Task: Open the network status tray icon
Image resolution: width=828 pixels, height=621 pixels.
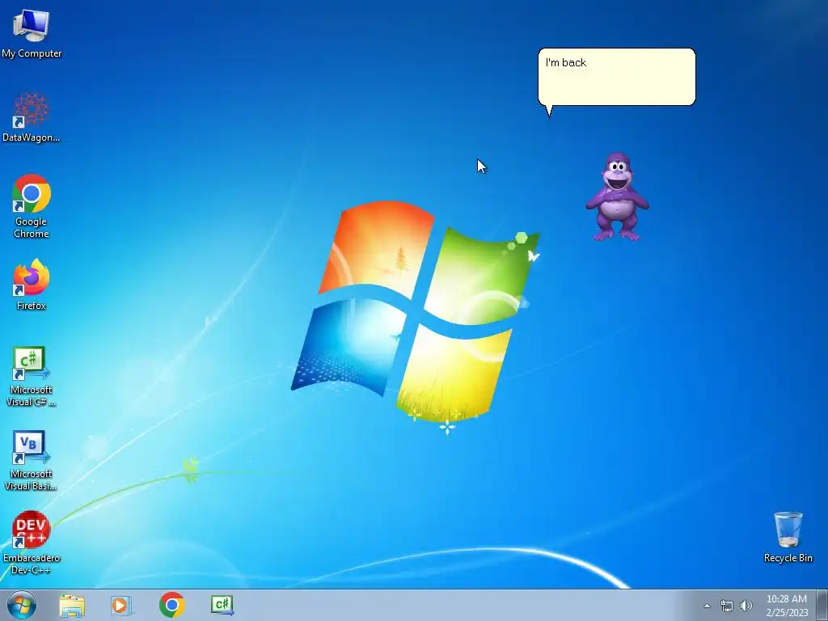Action: (x=727, y=606)
